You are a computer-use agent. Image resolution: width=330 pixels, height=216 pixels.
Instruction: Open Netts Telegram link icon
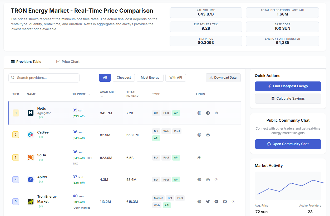[x=208, y=113]
